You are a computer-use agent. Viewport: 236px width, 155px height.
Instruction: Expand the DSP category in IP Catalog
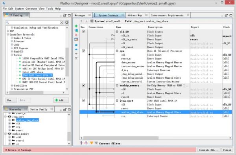tap(8, 31)
